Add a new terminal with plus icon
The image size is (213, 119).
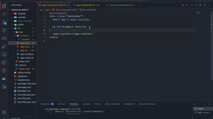pos(194,104)
